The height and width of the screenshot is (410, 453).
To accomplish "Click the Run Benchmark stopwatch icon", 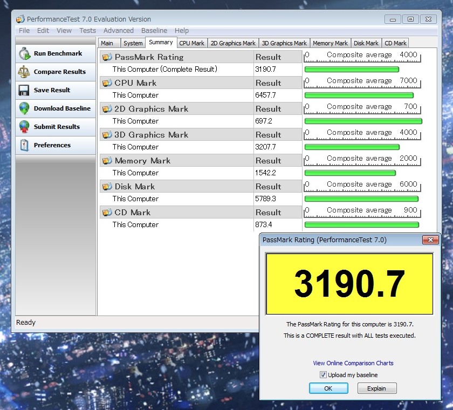I will 25,54.
